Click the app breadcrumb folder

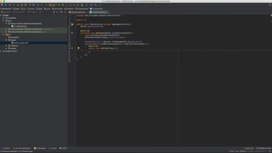16,8
